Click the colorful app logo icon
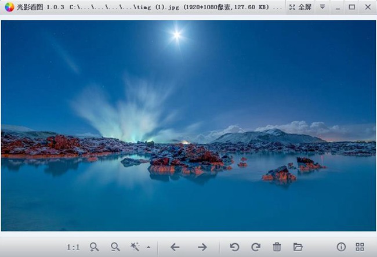Screen dimensions: 377x257 (x=9, y=8)
